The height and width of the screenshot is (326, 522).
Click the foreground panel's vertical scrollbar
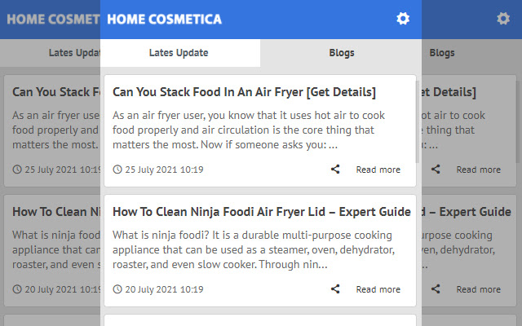click(x=418, y=120)
